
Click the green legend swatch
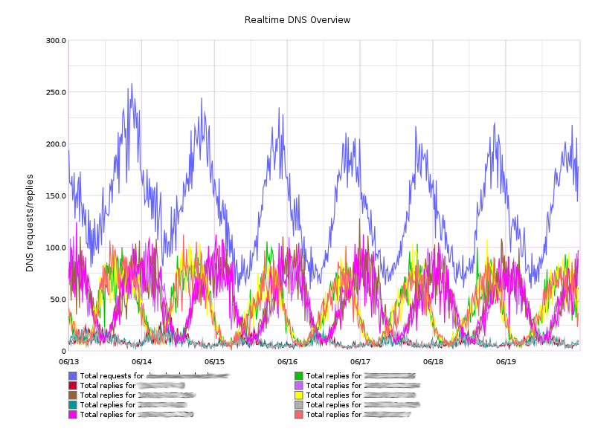tap(299, 376)
